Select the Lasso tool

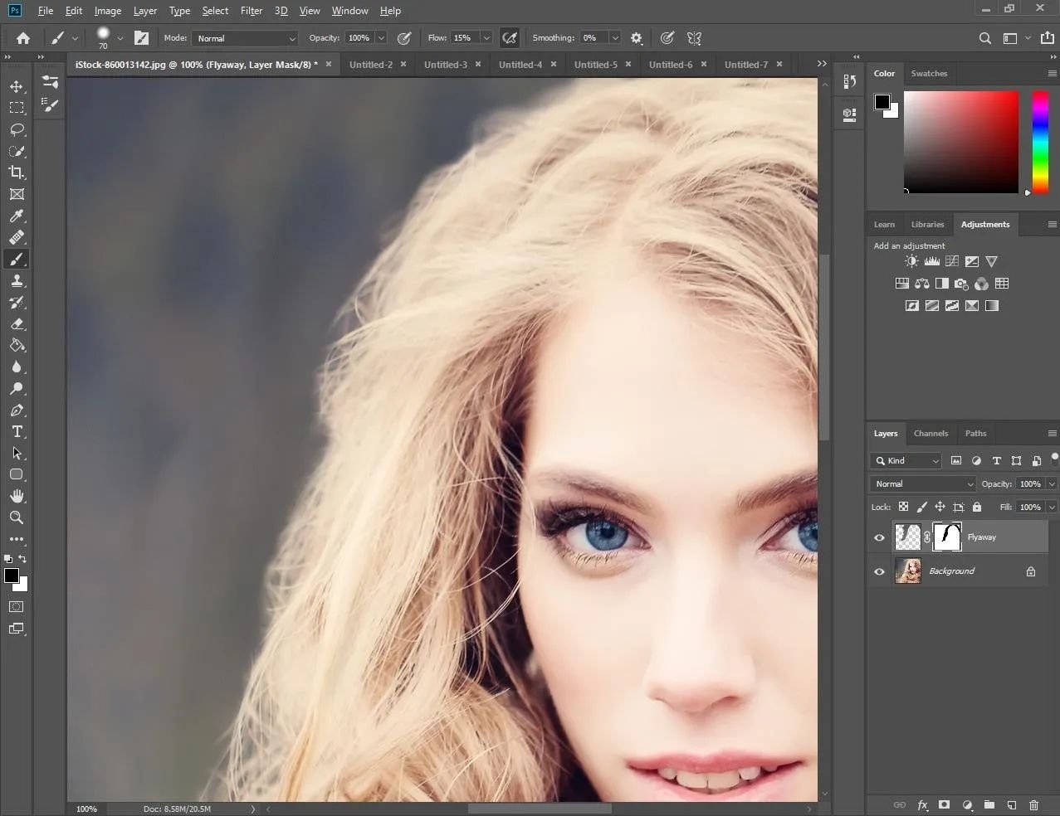tap(17, 129)
